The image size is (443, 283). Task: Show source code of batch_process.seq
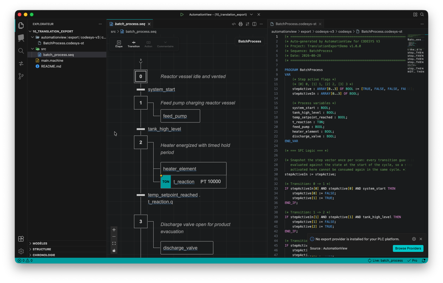click(234, 24)
